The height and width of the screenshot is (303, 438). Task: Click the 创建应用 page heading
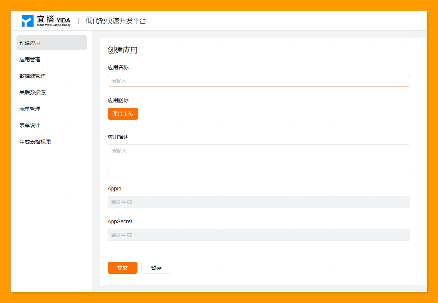(123, 50)
